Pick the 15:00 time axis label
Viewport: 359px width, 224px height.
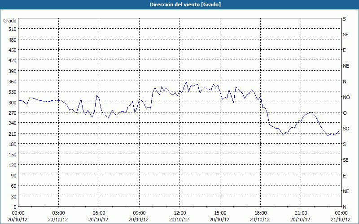[x=220, y=213]
